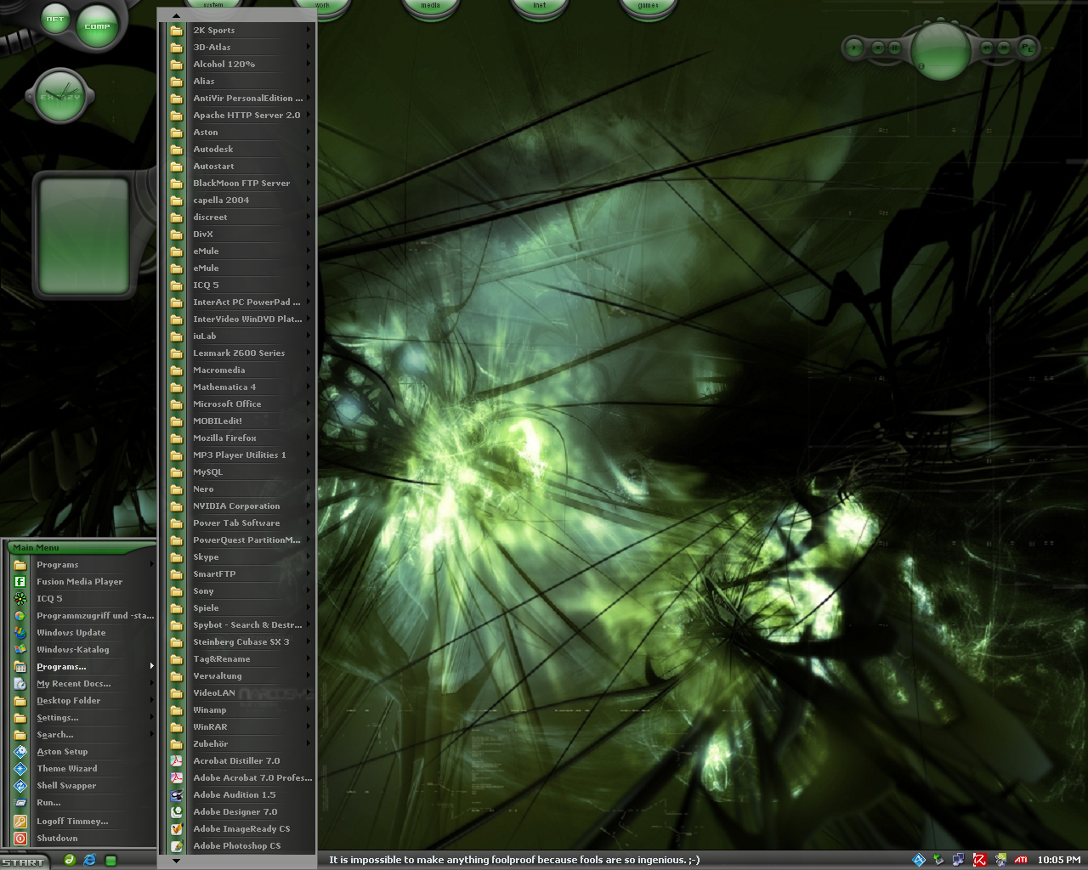Launch Adobe Photoshop CS
Image resolution: width=1088 pixels, height=870 pixels.
click(241, 846)
